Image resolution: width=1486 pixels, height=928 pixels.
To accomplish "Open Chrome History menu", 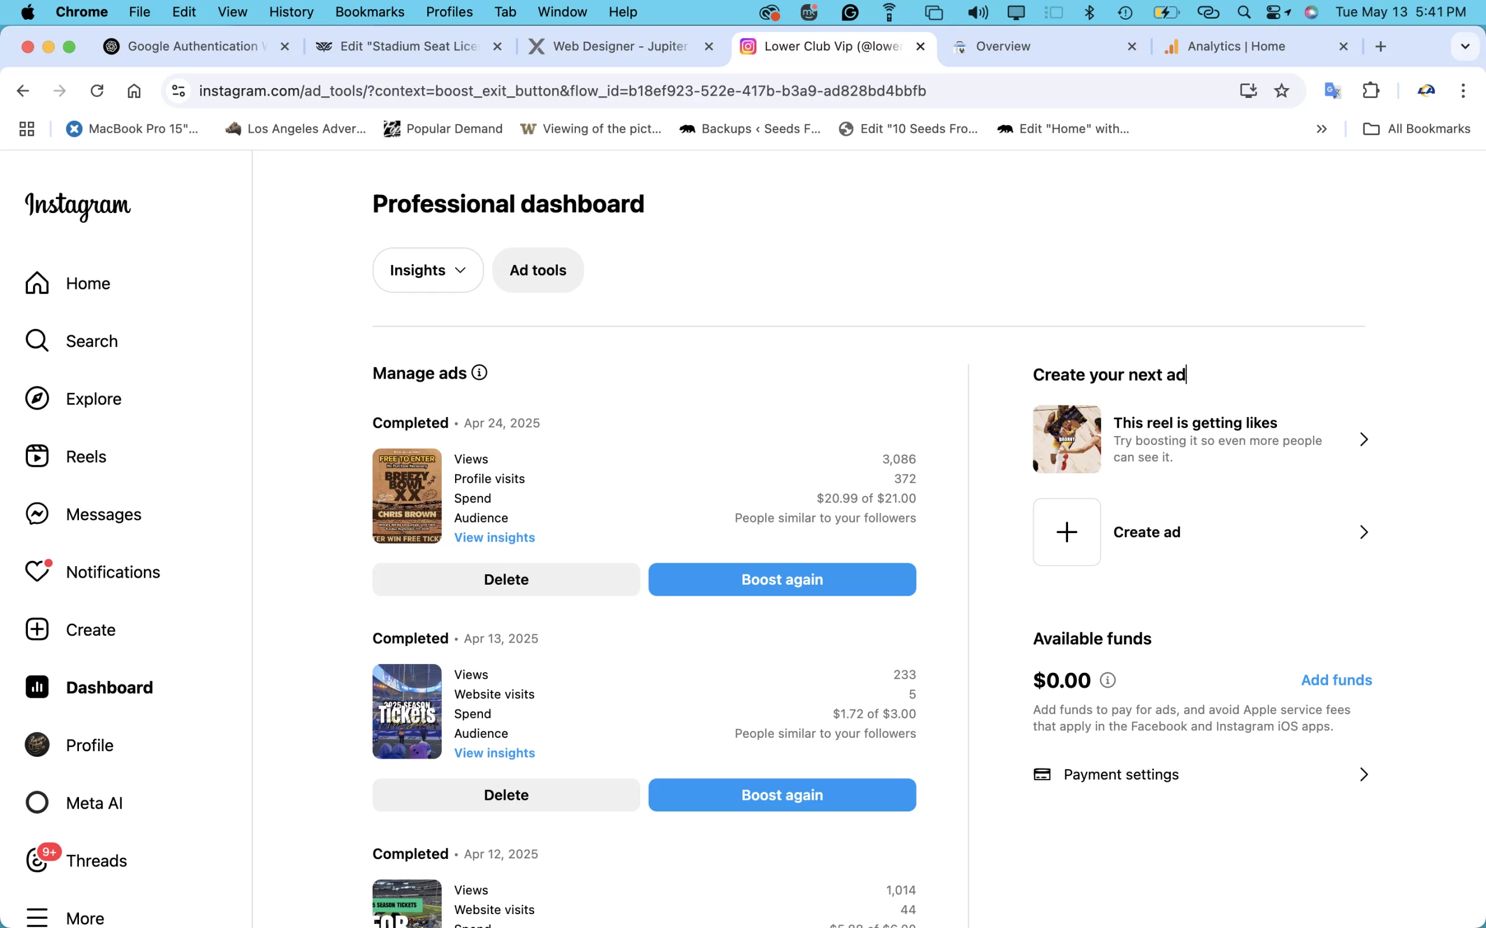I will tap(291, 12).
